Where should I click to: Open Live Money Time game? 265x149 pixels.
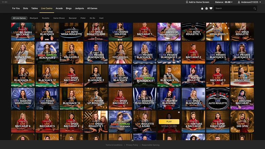tap(23, 53)
